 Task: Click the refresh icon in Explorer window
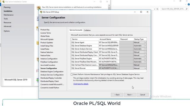pyautogui.click(x=157, y=9)
